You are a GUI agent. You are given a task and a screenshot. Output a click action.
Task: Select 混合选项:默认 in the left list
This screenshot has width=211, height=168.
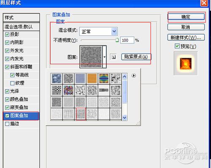tap(22, 27)
